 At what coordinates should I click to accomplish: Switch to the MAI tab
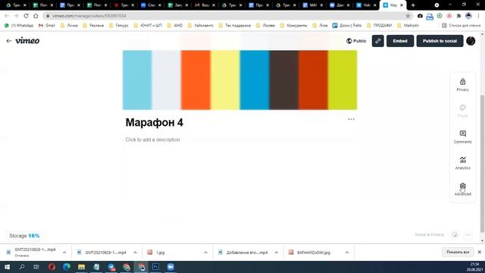tap(312, 5)
